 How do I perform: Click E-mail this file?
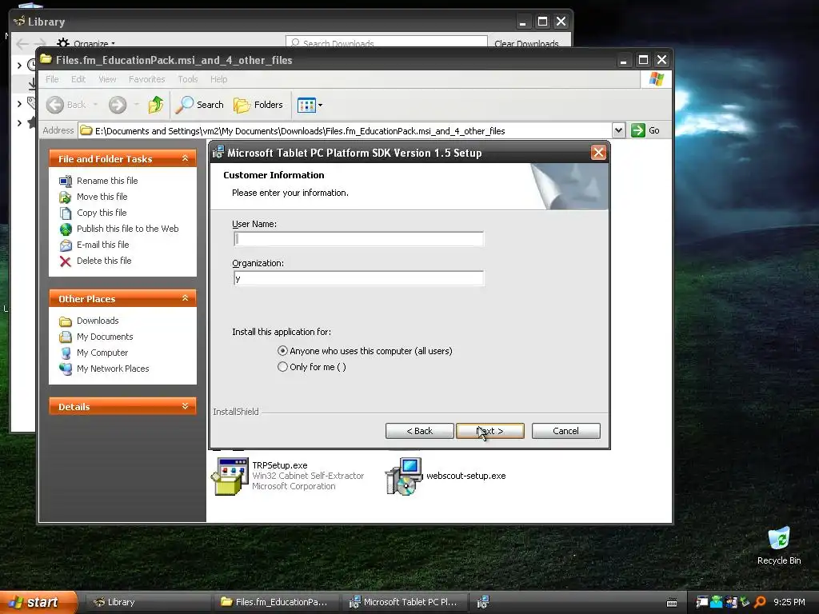(102, 245)
